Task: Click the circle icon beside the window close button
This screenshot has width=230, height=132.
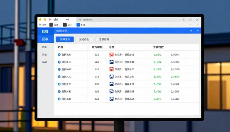Action: pos(190,19)
